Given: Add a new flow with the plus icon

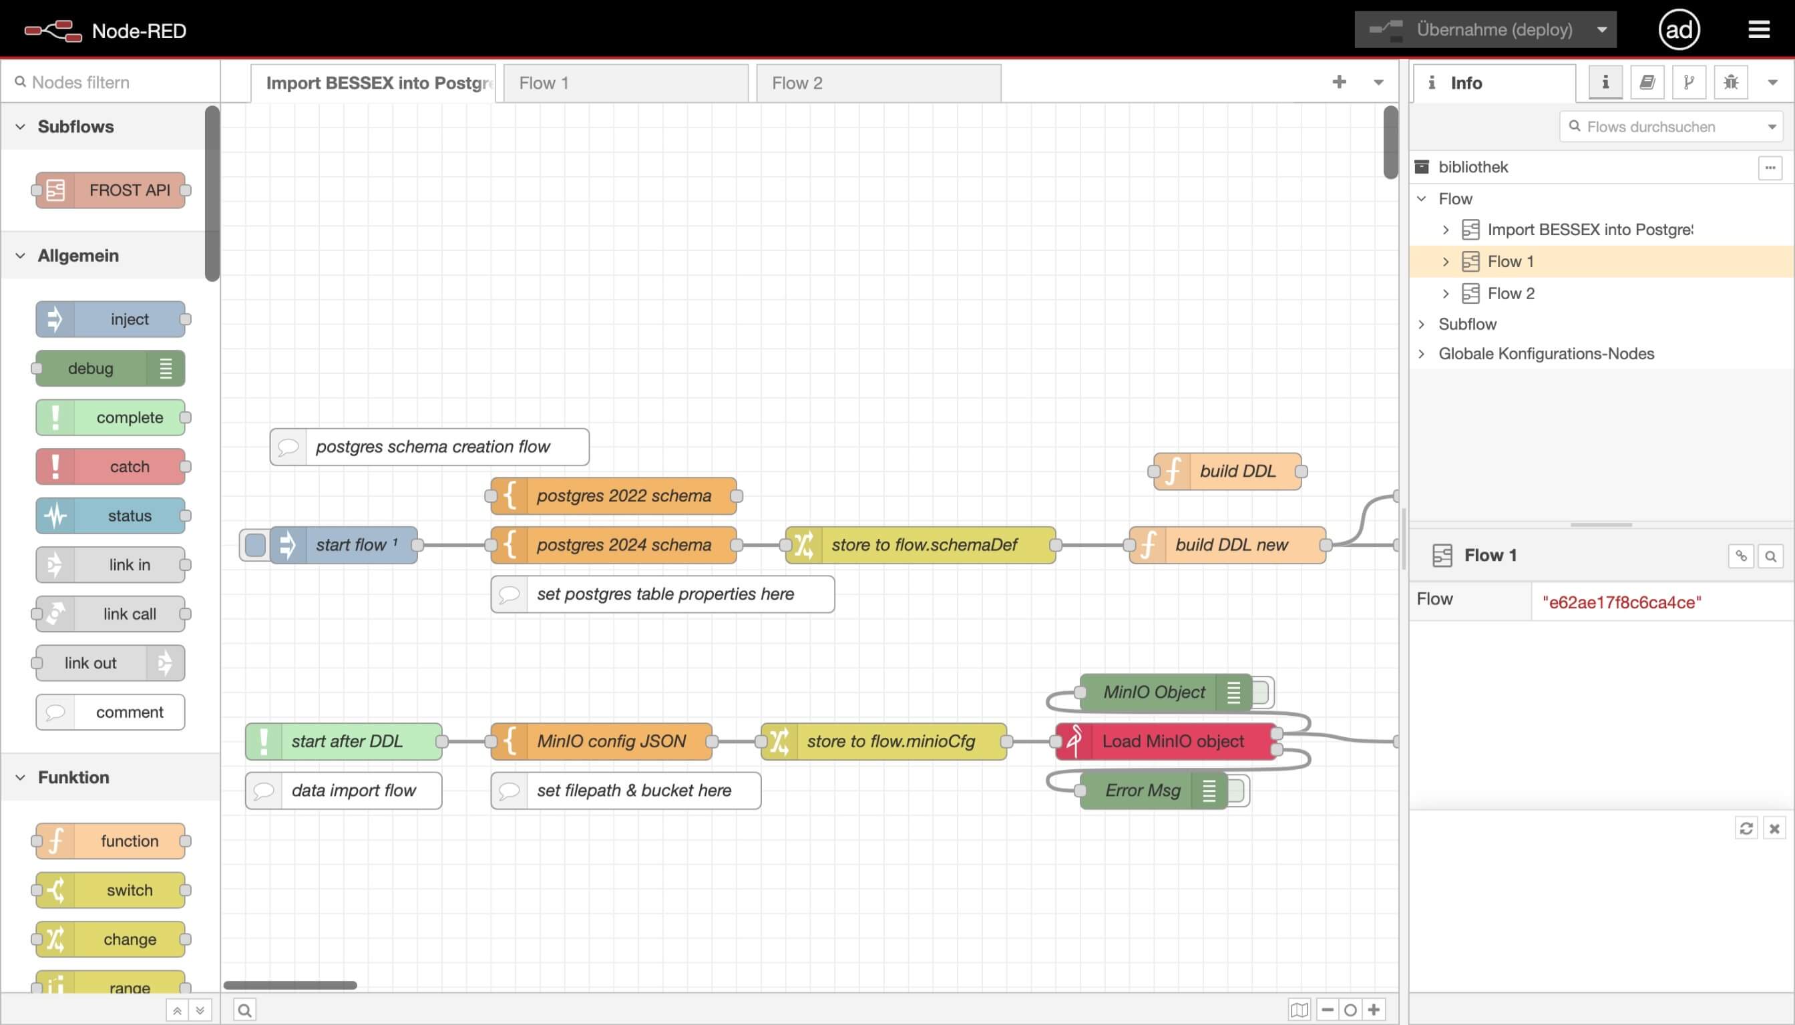Looking at the screenshot, I should pos(1340,82).
